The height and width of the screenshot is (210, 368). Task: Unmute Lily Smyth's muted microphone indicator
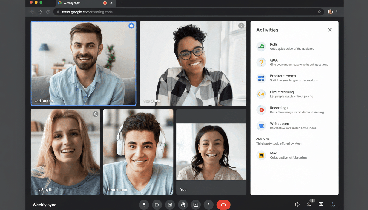coord(95,114)
